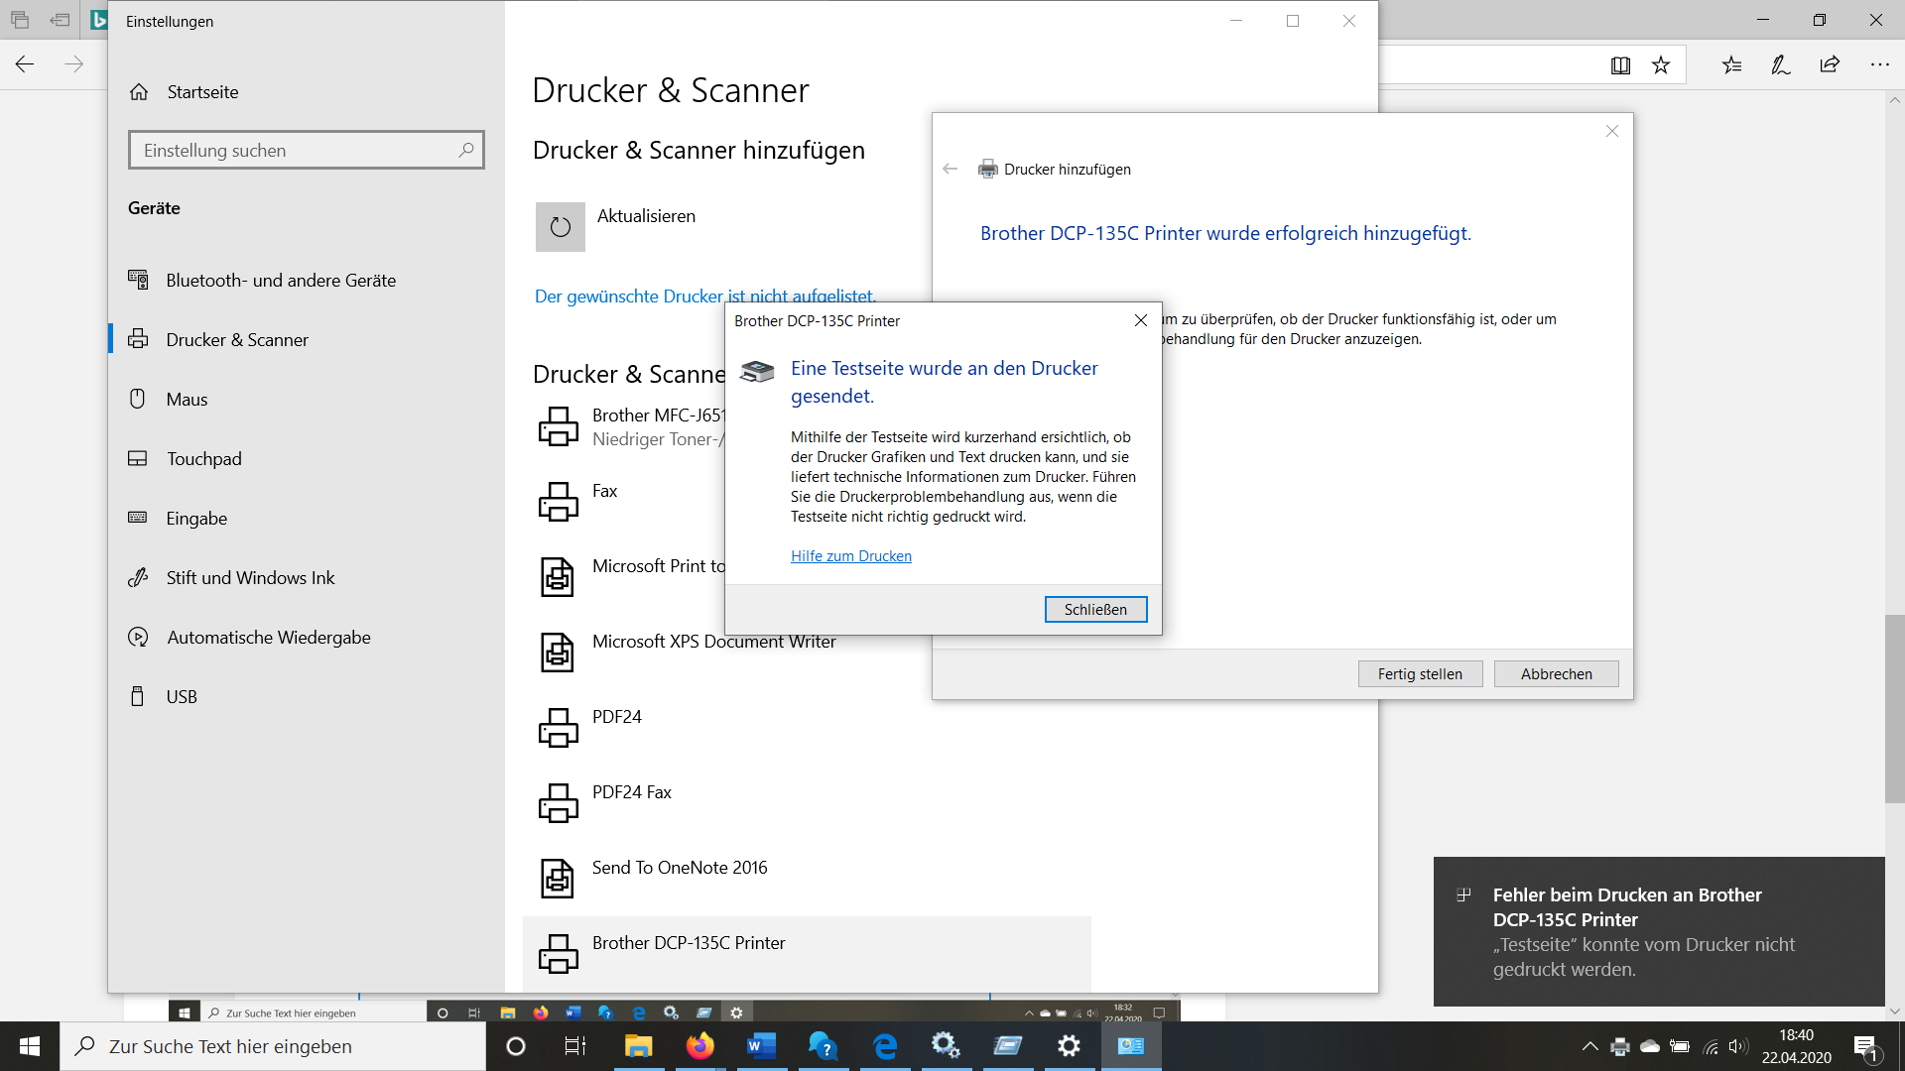Click the print error notification toast

coord(1659,931)
